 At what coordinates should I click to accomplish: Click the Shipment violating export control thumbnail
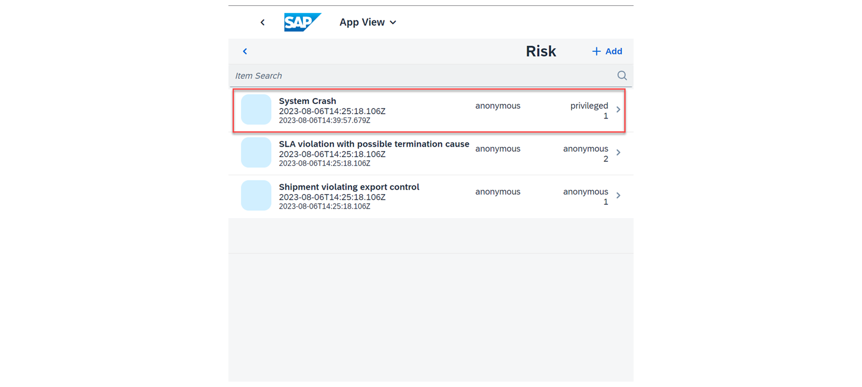pyautogui.click(x=256, y=196)
